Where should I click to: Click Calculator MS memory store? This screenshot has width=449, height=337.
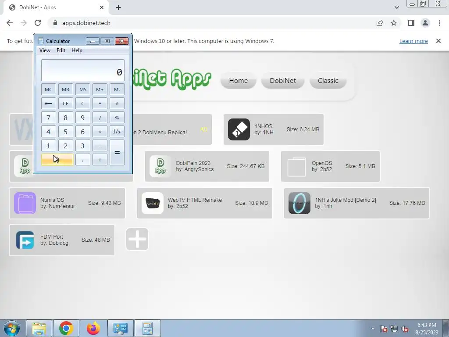coord(83,90)
